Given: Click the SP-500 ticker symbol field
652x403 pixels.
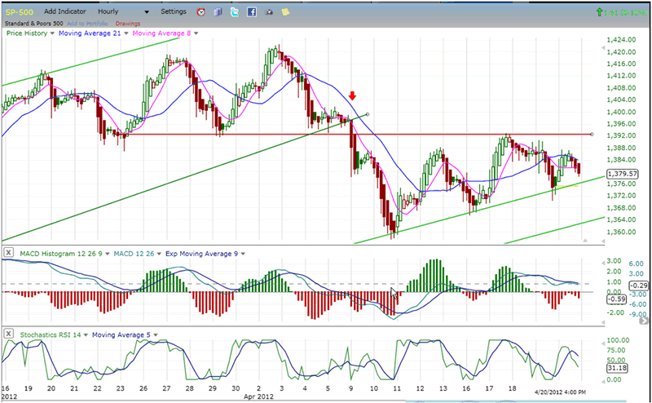Looking at the screenshot, I should click(x=19, y=13).
